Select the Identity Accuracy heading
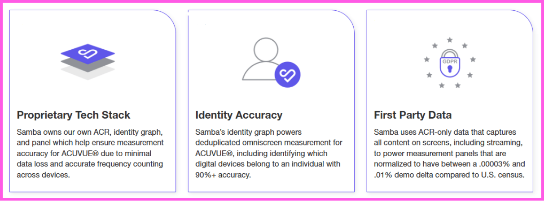Screen dimensions: 544x201 pos(239,115)
